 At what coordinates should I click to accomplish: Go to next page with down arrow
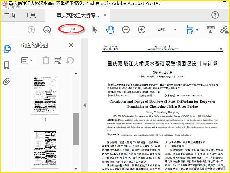47,30
